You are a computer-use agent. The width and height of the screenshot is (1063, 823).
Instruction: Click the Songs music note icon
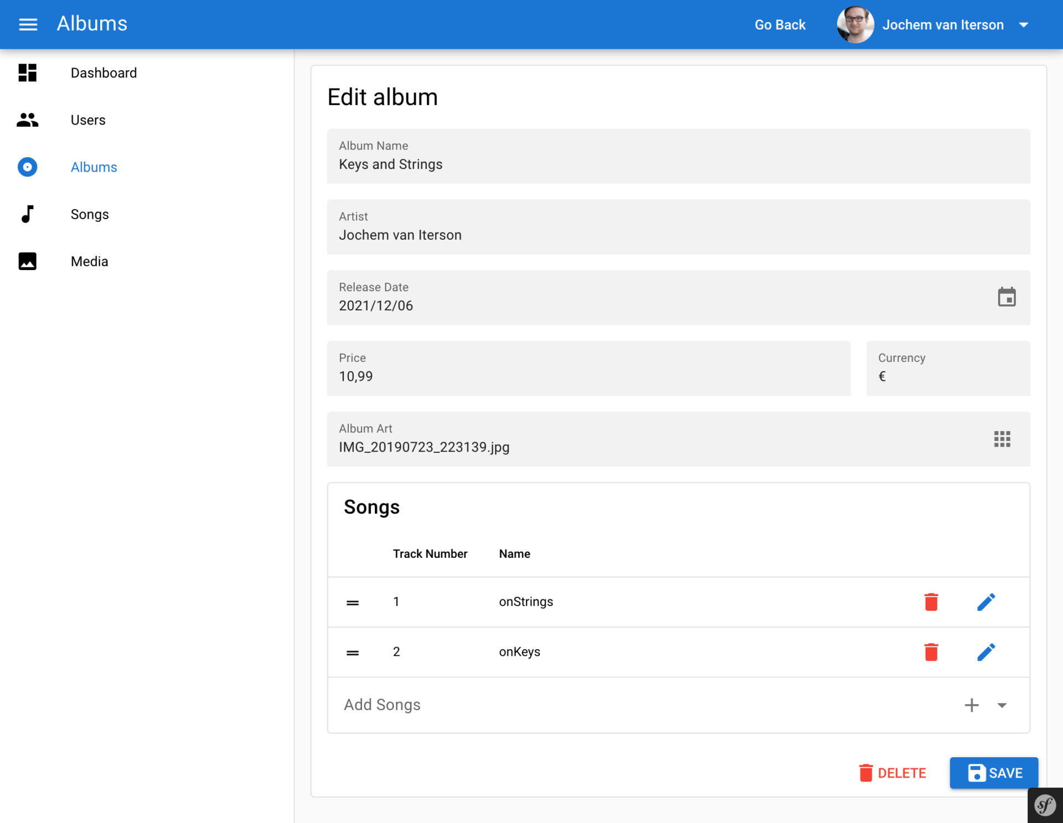pyautogui.click(x=27, y=214)
